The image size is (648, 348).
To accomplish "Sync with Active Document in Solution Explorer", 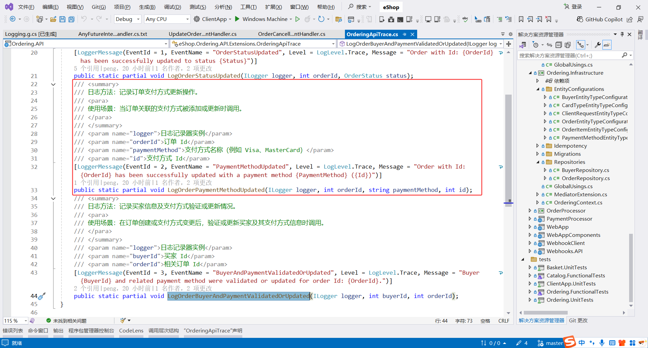I will (549, 45).
